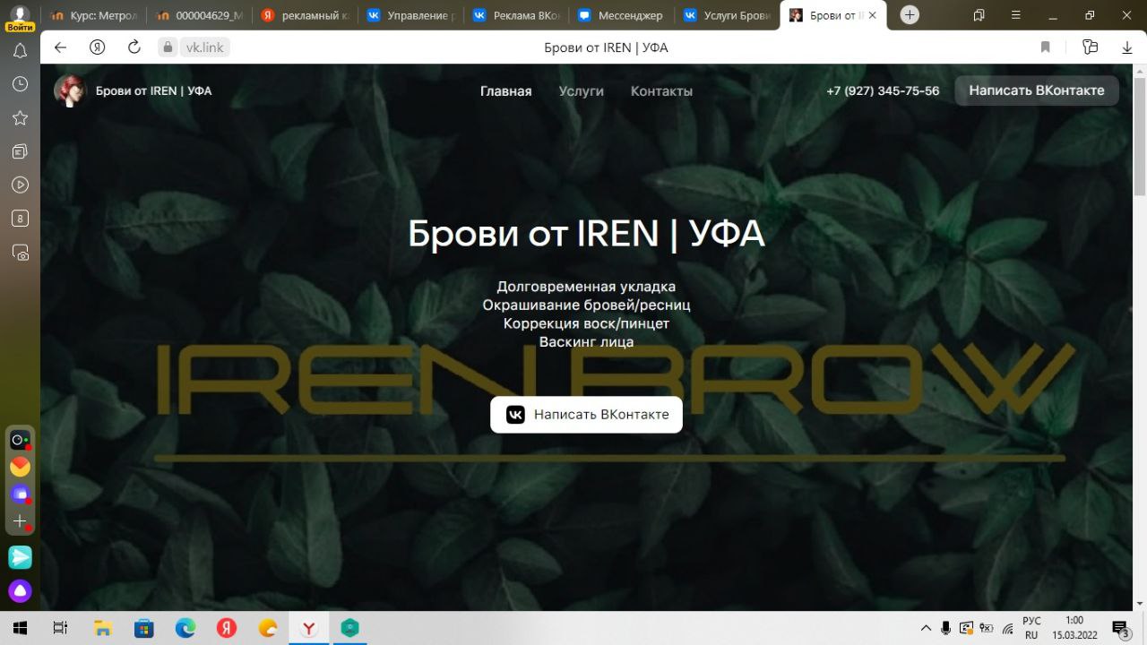The width and height of the screenshot is (1147, 645).
Task: Open history clock in sidebar
Action: pos(20,84)
